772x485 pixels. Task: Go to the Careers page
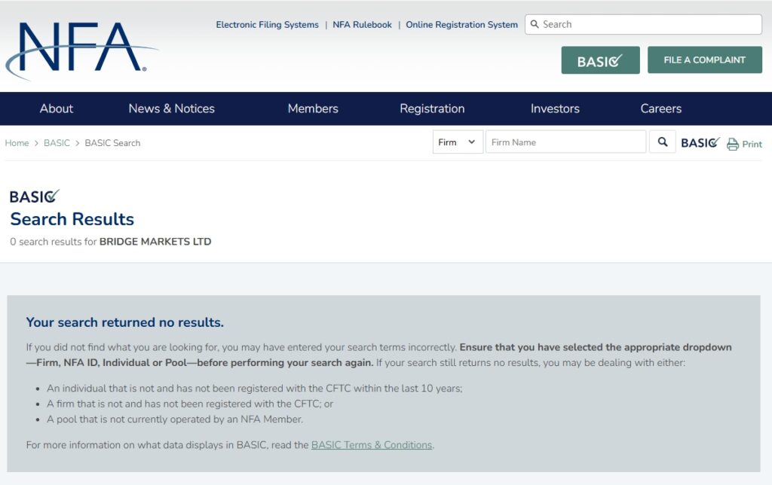pyautogui.click(x=660, y=108)
